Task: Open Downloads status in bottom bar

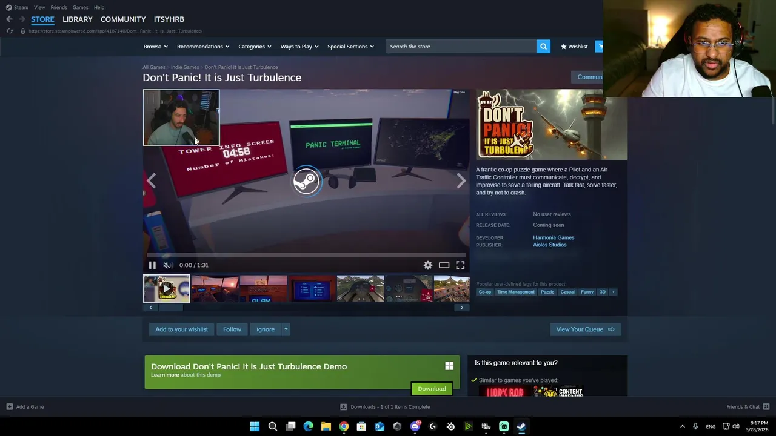Action: tap(385, 407)
